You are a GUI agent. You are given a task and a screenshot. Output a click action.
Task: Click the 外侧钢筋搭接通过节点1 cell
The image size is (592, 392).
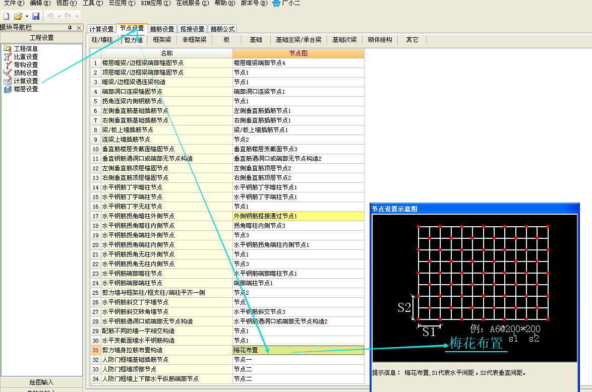298,216
